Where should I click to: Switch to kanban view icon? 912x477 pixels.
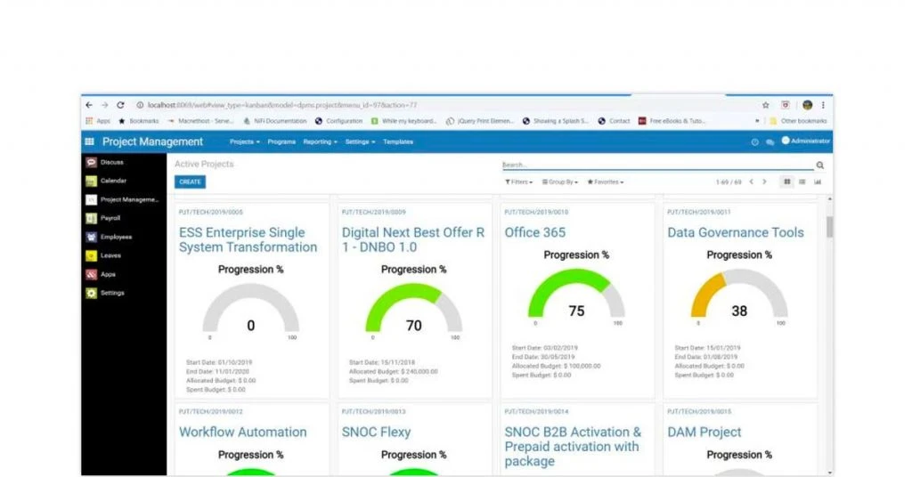click(x=787, y=182)
